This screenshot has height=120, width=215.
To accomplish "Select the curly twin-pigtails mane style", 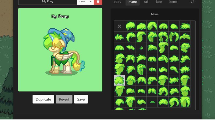I will tap(163, 37).
